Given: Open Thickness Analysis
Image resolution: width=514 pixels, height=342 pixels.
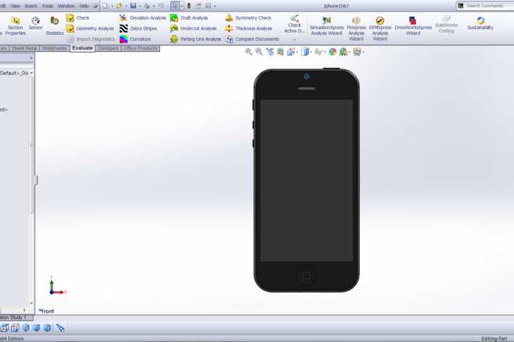Looking at the screenshot, I should [249, 28].
